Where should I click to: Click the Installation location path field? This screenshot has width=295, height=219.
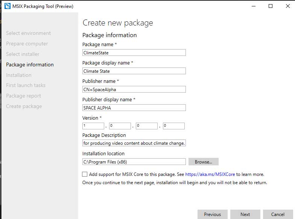(134, 162)
